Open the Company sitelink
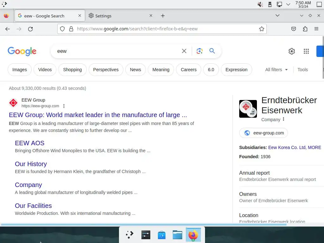 click(x=28, y=185)
